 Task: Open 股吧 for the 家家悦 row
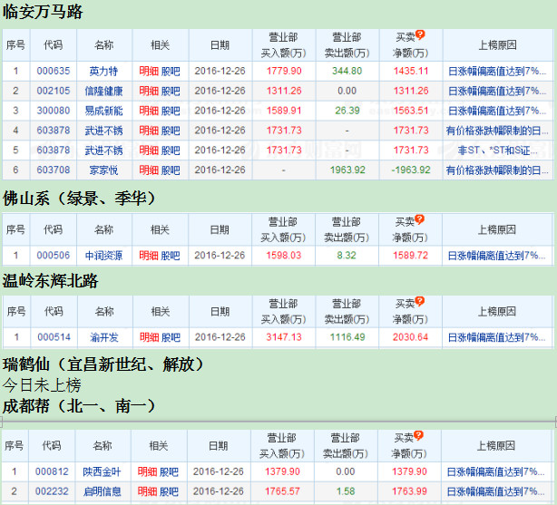pos(171,170)
